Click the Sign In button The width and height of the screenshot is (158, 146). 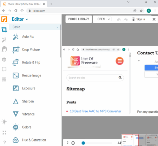point(138,19)
